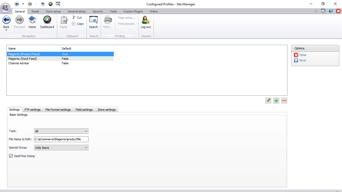
Task: Open the Back button dropdown arrow
Action: pos(6,30)
